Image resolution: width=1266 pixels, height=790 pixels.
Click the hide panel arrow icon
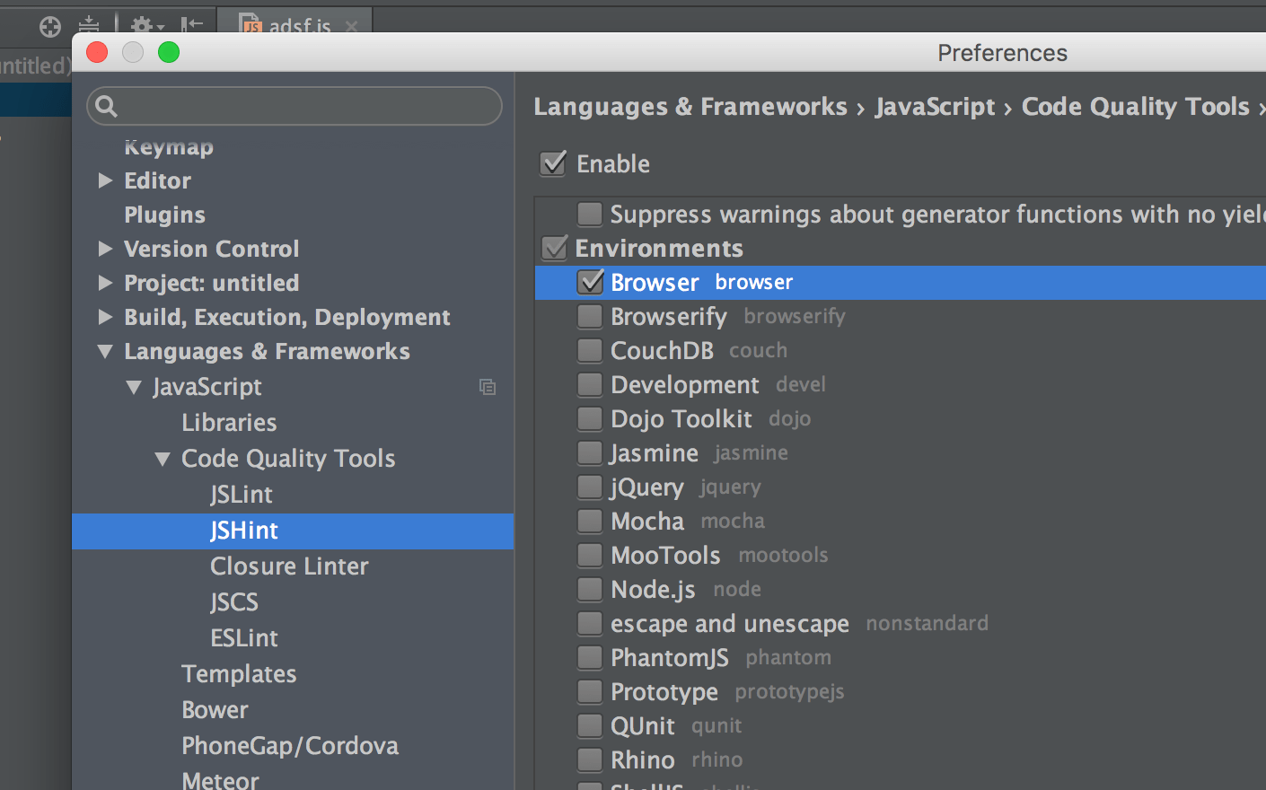point(191,26)
